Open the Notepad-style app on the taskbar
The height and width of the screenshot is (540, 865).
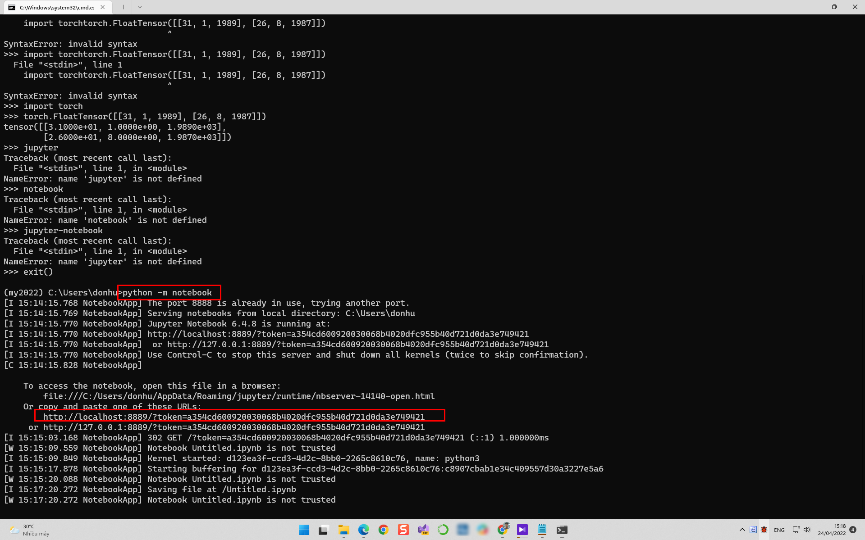(542, 530)
